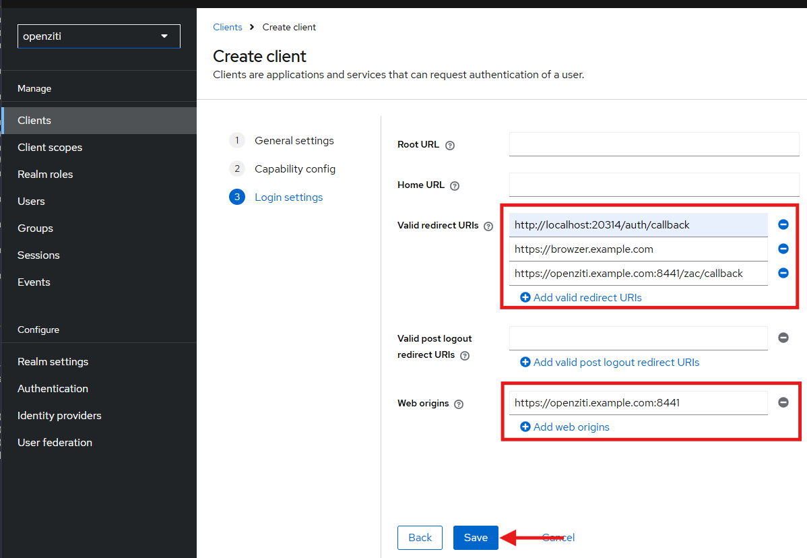Image resolution: width=807 pixels, height=558 pixels.
Task: Remove the browzer.example.com redirect URI
Action: point(783,249)
